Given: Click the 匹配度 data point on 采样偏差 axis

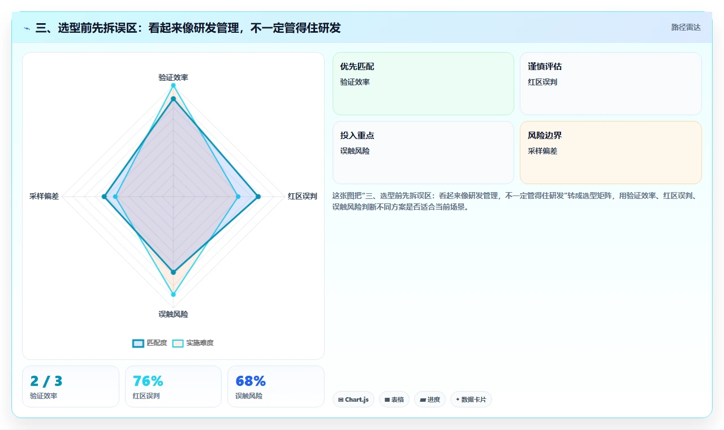Looking at the screenshot, I should (x=104, y=197).
